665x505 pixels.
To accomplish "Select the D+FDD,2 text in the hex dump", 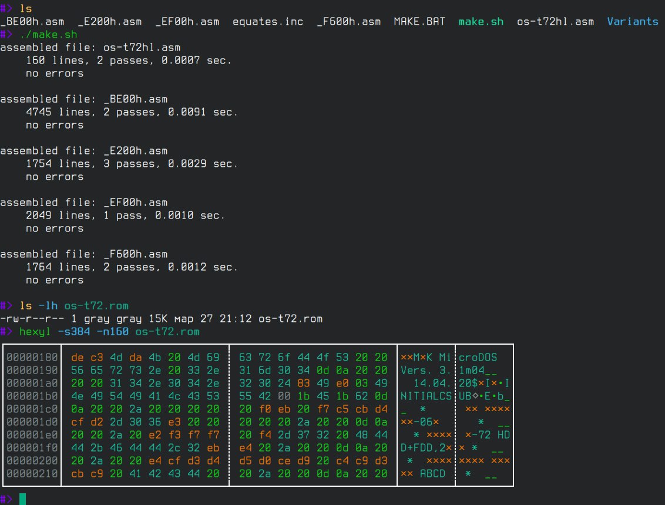I will coord(423,447).
